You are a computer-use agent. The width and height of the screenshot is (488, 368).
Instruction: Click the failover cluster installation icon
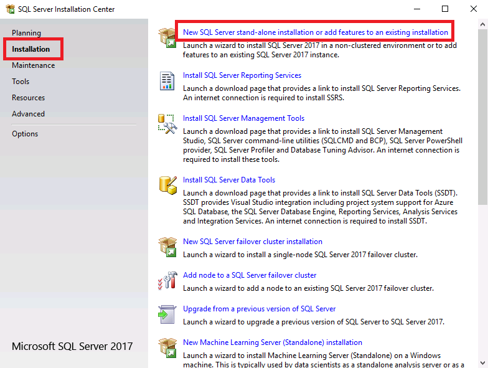167,247
